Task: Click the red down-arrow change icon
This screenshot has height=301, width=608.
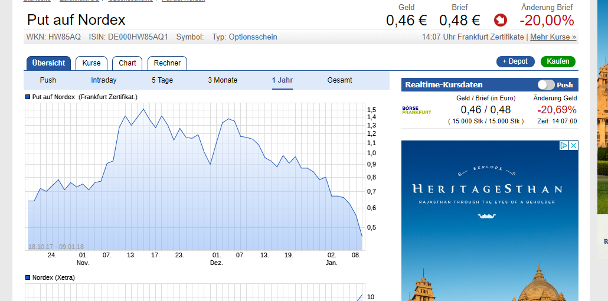Action: (500, 20)
